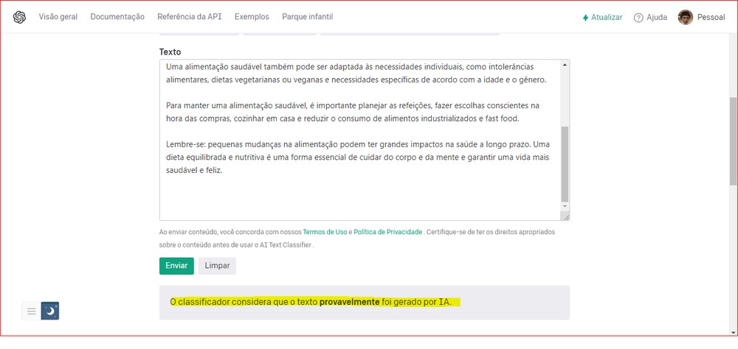738x349 pixels.
Task: Open Política de Privacidade link
Action: (388, 232)
